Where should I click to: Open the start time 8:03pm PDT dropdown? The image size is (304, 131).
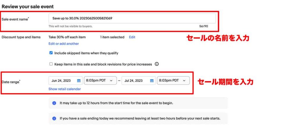click(x=100, y=81)
